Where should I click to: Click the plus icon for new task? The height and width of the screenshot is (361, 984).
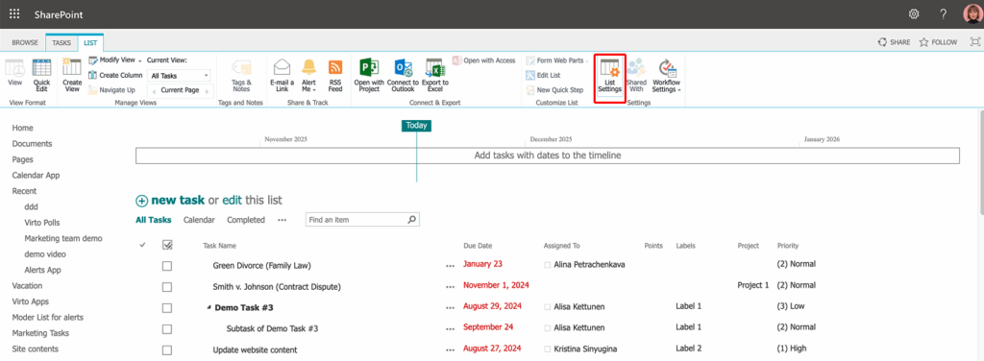(x=142, y=201)
